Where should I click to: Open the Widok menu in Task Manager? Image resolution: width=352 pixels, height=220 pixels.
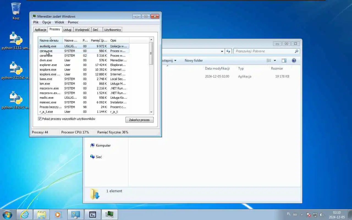[x=59, y=22]
